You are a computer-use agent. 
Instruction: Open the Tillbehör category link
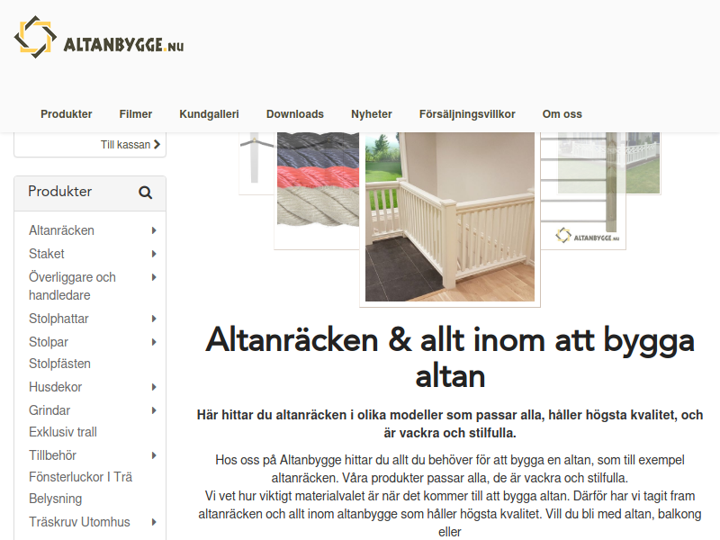point(52,455)
